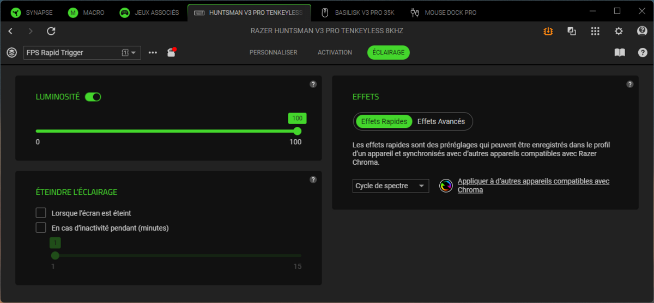Click the brightness slider handle at 100
This screenshot has width=654, height=303.
[x=297, y=131]
